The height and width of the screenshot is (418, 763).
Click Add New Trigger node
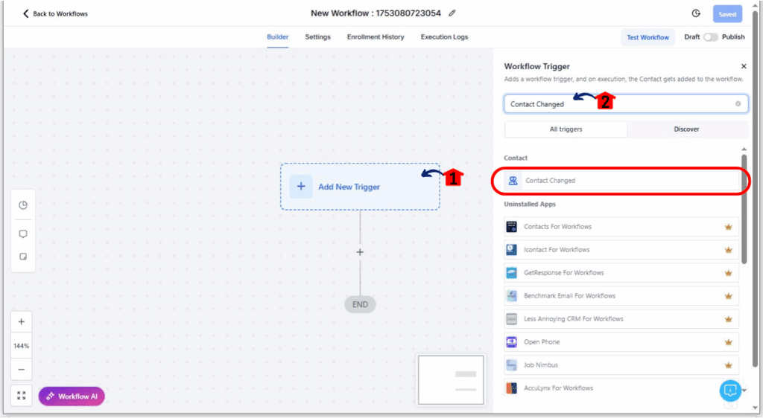coord(360,187)
